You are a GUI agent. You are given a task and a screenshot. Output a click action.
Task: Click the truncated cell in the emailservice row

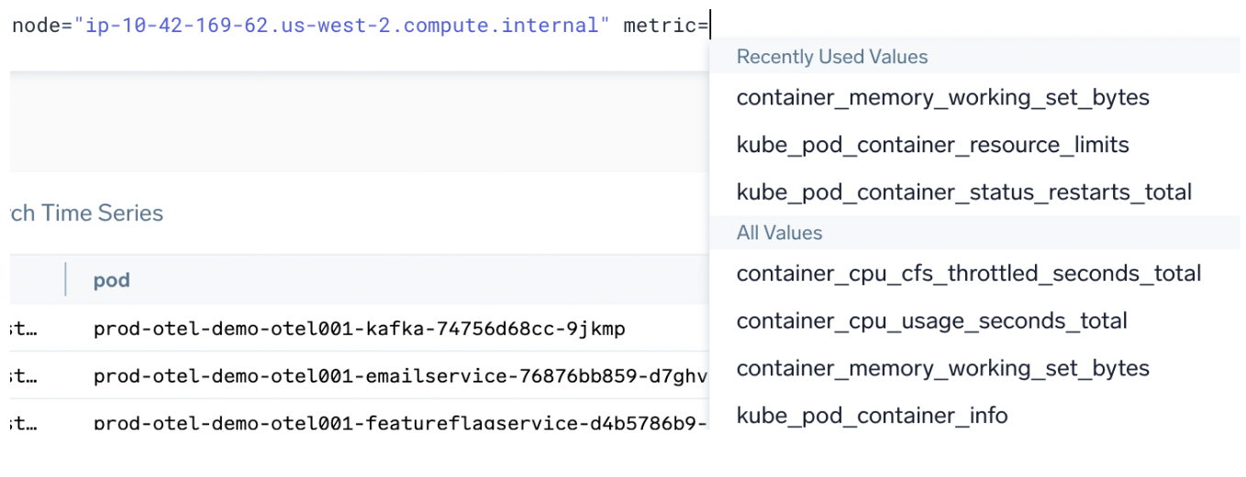[x=22, y=375]
